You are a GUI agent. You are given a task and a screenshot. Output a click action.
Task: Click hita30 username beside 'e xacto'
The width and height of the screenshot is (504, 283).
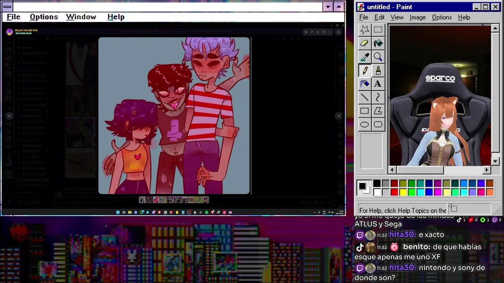pos(403,235)
